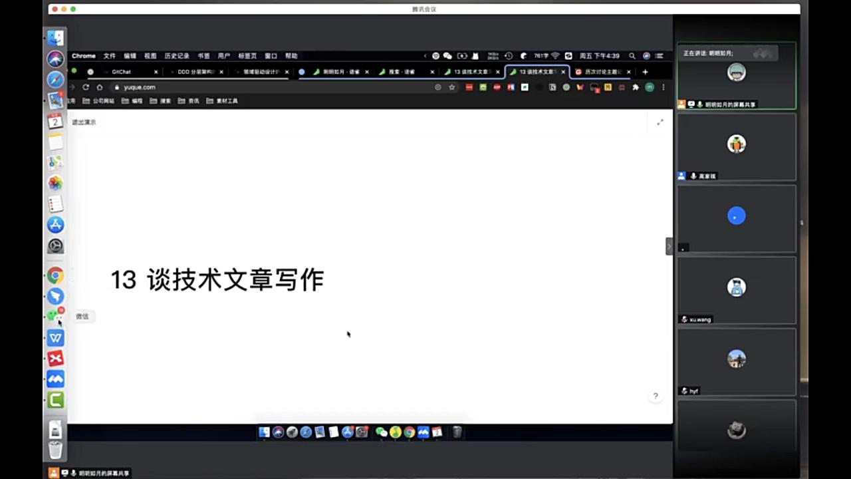Reload the yuque.com page
The height and width of the screenshot is (479, 851).
(x=86, y=87)
